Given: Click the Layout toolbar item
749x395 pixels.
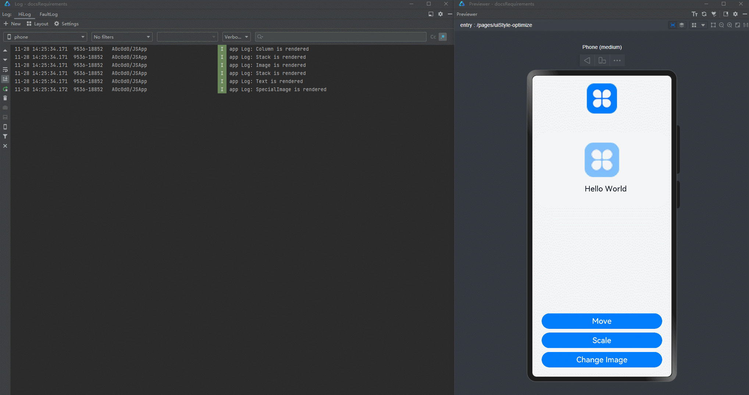Looking at the screenshot, I should [38, 24].
